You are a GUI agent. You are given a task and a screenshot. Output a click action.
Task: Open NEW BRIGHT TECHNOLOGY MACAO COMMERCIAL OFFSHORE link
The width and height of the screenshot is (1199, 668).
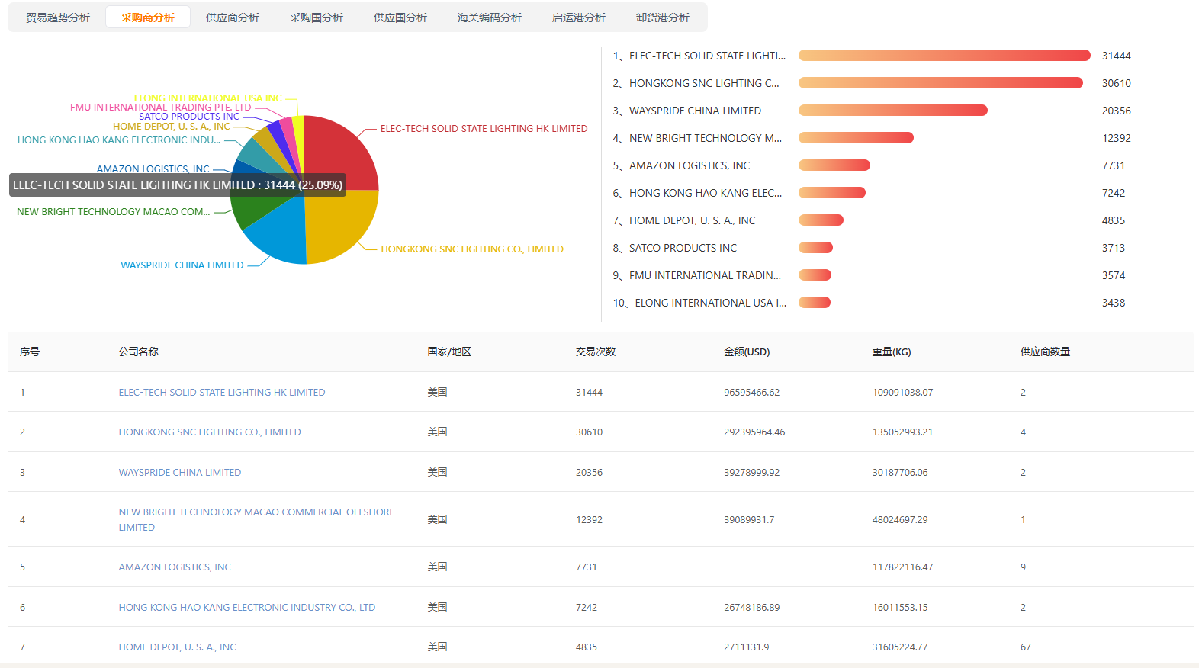[256, 519]
